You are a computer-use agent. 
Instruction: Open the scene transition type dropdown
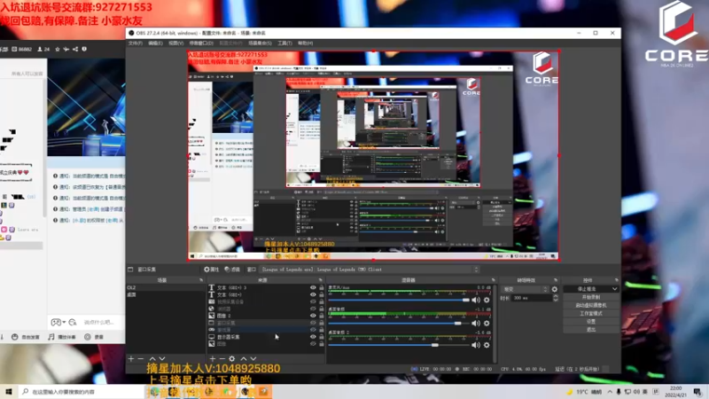click(525, 289)
